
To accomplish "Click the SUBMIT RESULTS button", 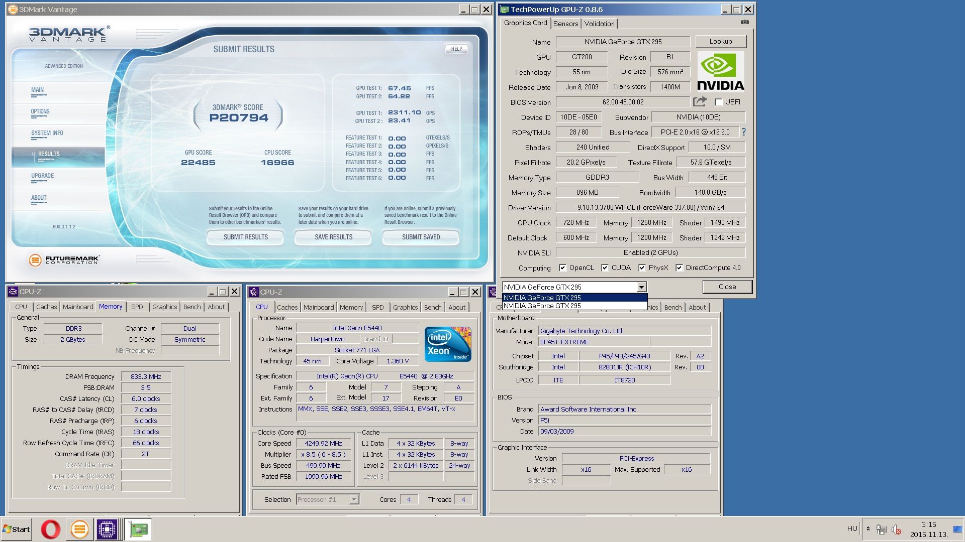I will pos(245,237).
